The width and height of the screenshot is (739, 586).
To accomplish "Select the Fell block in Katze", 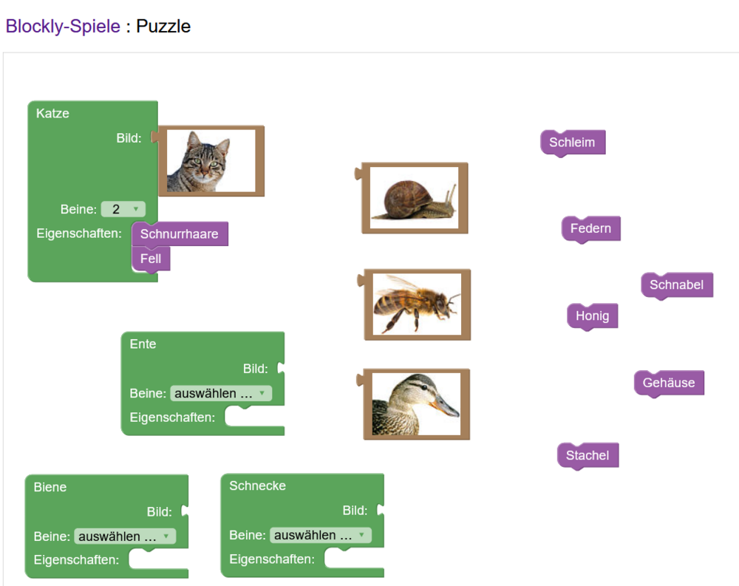I will click(151, 259).
